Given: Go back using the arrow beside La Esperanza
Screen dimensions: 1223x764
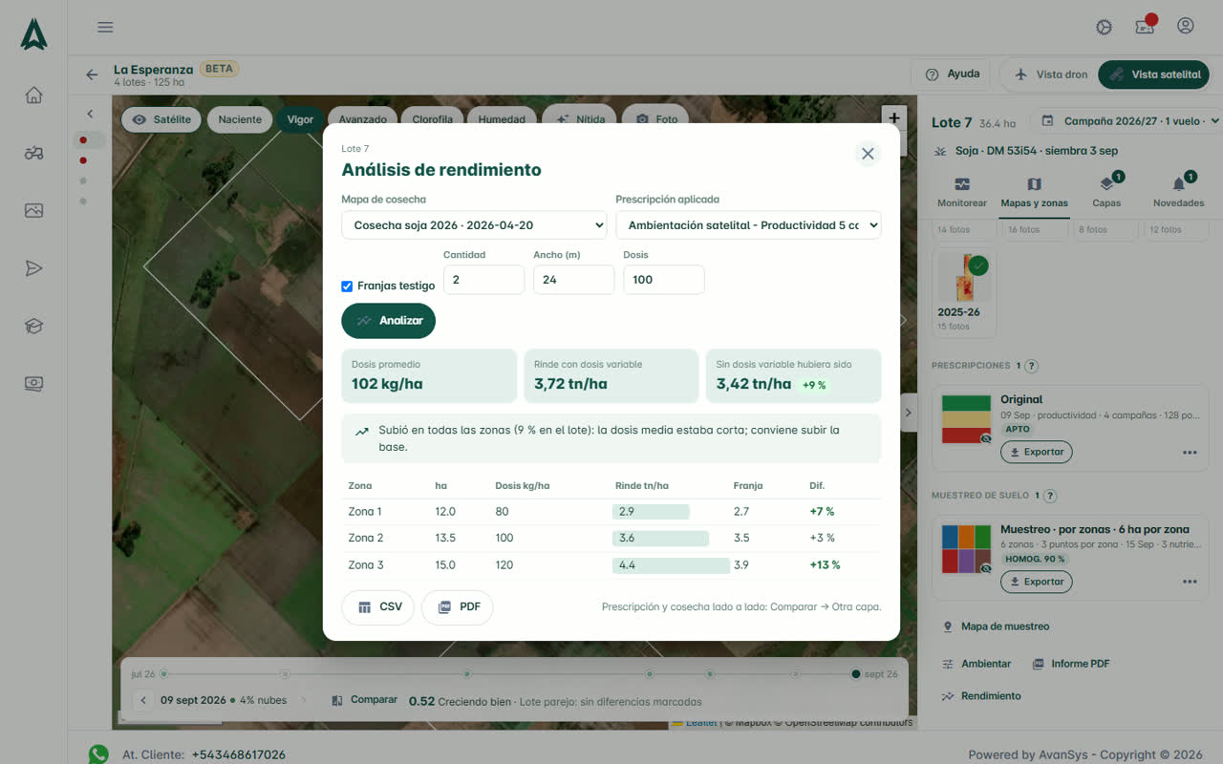Looking at the screenshot, I should (92, 74).
